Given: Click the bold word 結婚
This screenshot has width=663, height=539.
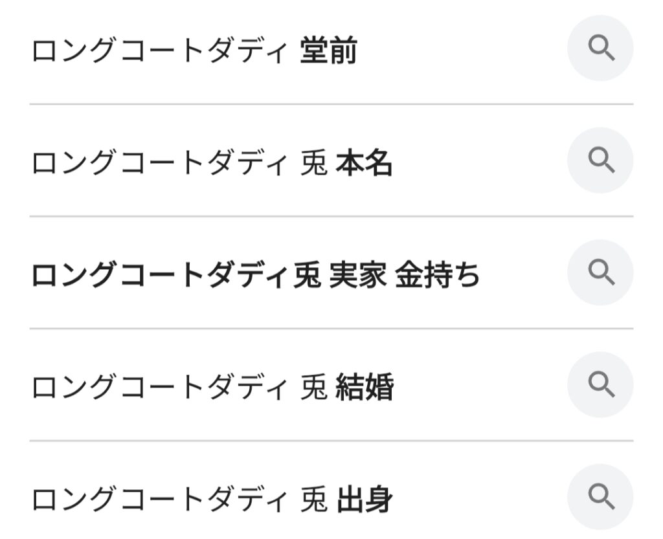Looking at the screenshot, I should click(365, 388).
